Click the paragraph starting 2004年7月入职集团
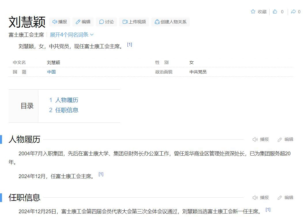 click(x=150, y=158)
